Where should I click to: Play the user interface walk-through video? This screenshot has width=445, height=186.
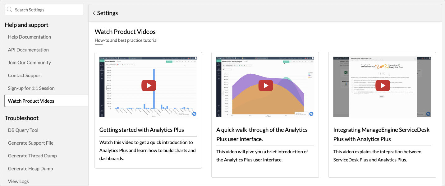(266, 86)
